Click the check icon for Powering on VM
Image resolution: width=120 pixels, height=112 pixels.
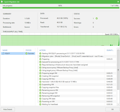tap(40, 101)
